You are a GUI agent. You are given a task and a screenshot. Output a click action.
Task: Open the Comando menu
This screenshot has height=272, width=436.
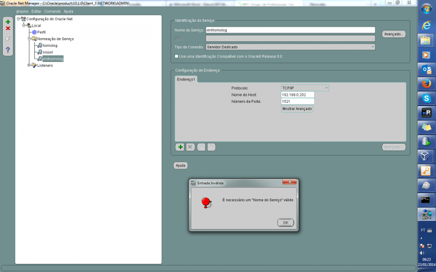pyautogui.click(x=52, y=11)
